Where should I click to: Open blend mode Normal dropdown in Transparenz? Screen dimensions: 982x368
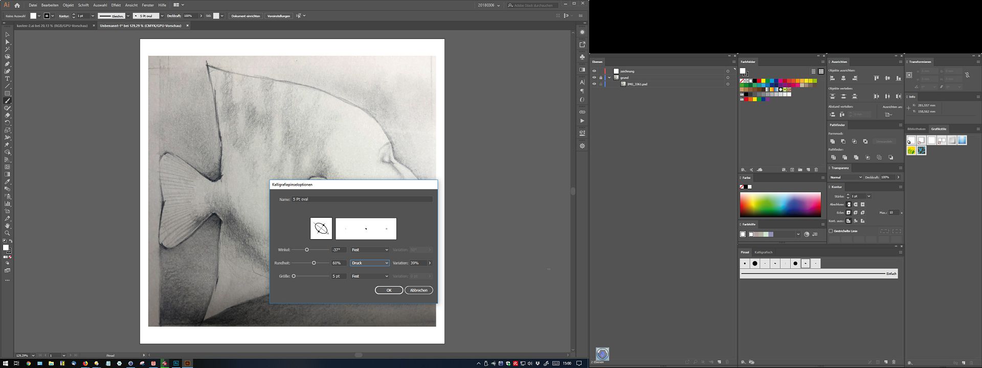pyautogui.click(x=846, y=177)
